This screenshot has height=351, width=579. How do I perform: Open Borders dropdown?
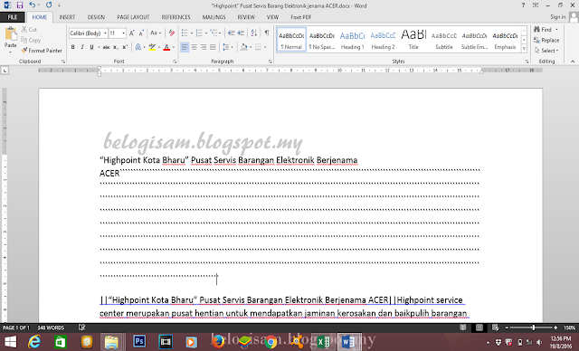265,47
